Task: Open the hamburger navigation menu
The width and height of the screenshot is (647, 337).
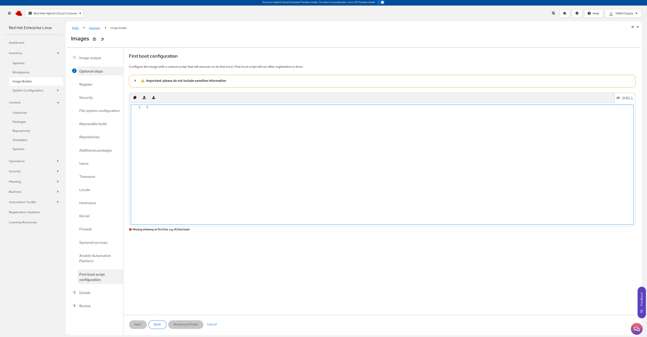Action: 9,13
